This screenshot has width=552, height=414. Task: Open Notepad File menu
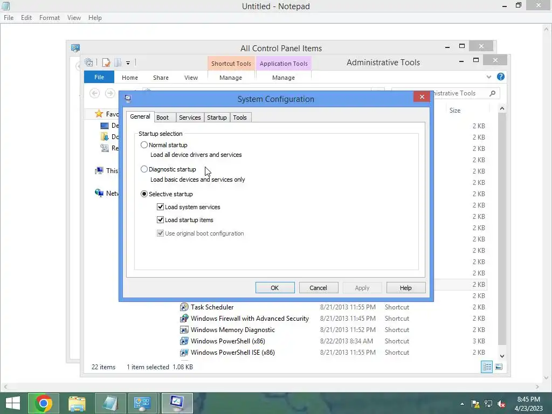coord(9,18)
